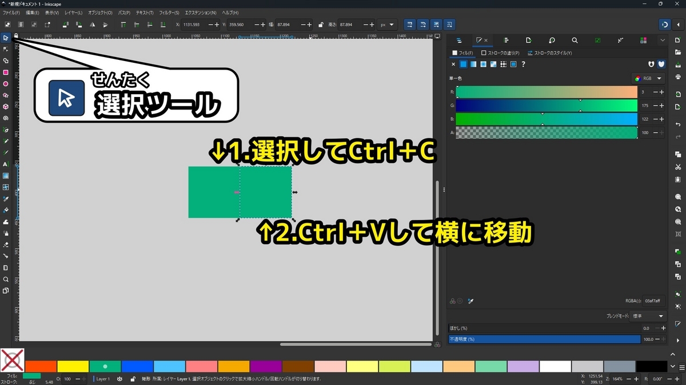Select the Circle/Ellipse tool
The image size is (686, 385).
(6, 83)
